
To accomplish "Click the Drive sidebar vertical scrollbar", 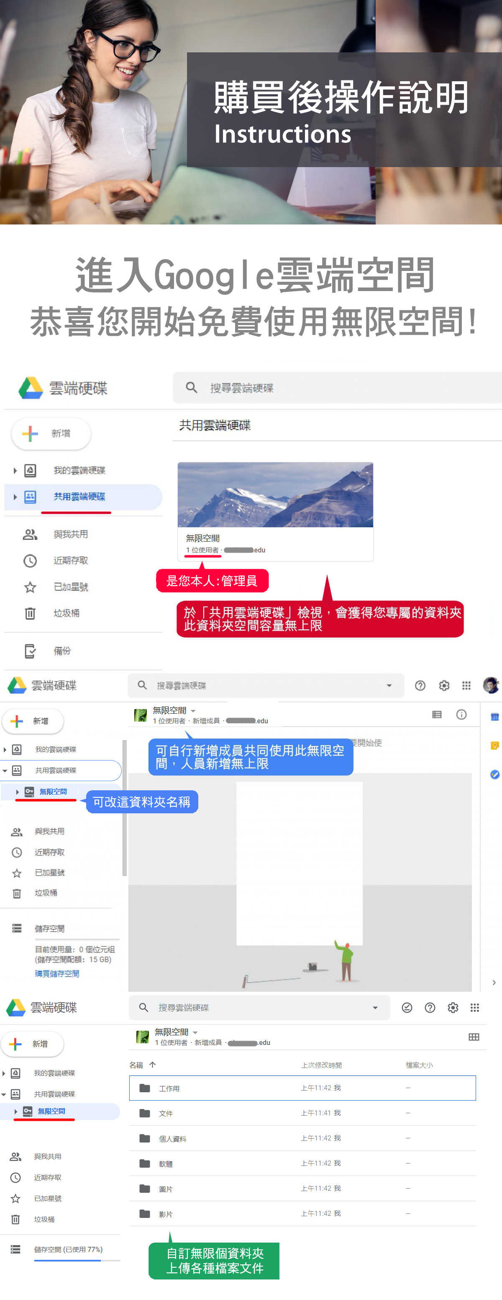I will point(124,807).
